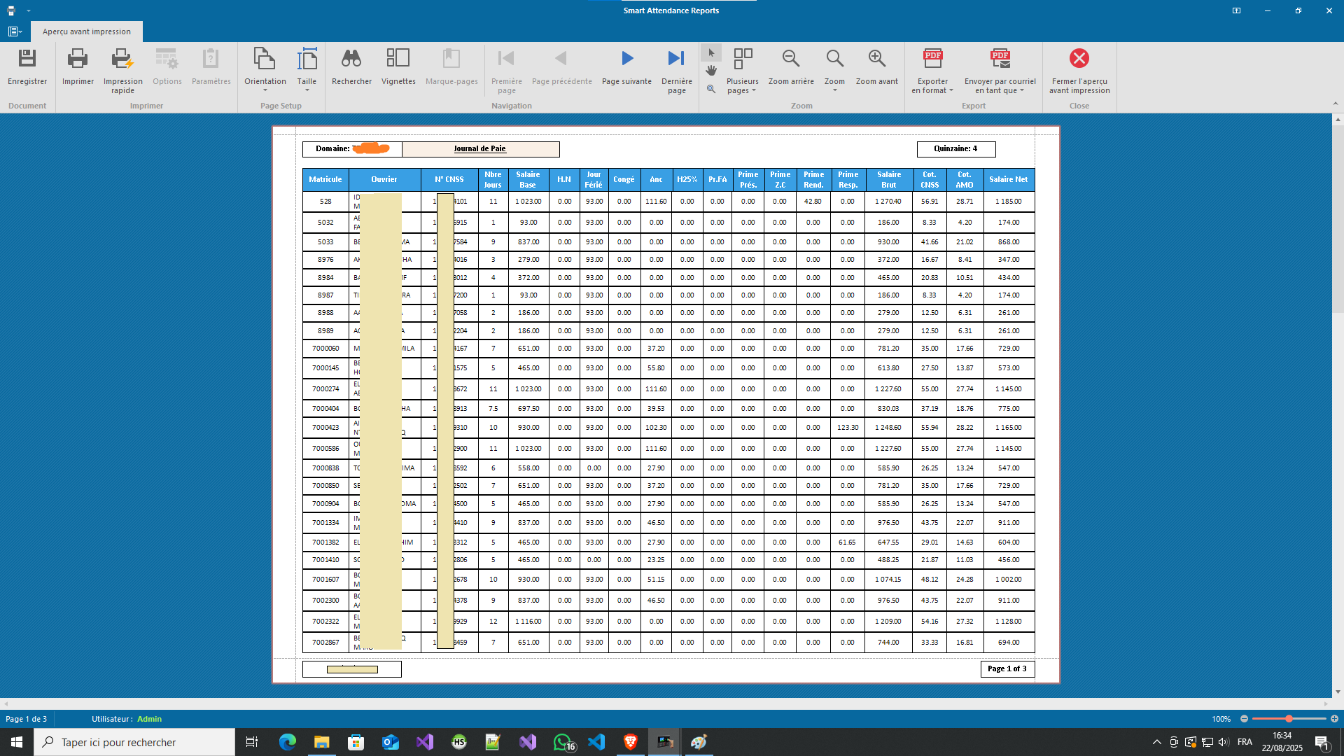Go to next page with Page suivante
The image size is (1344, 756).
tap(626, 59)
